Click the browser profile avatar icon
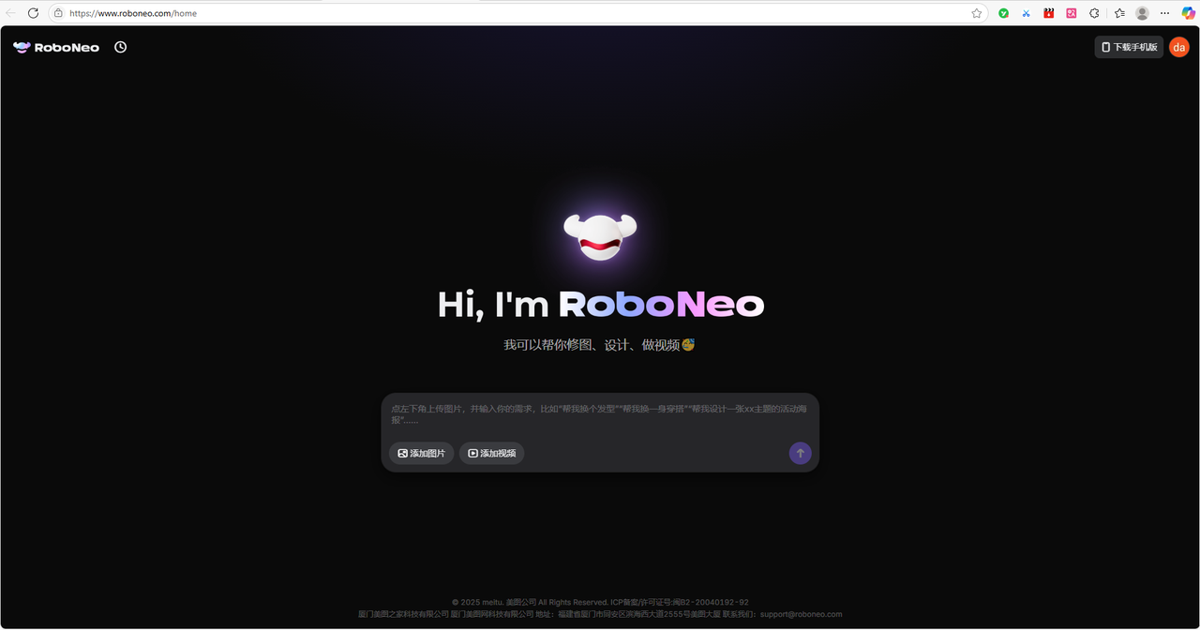The image size is (1200, 630). (1142, 13)
